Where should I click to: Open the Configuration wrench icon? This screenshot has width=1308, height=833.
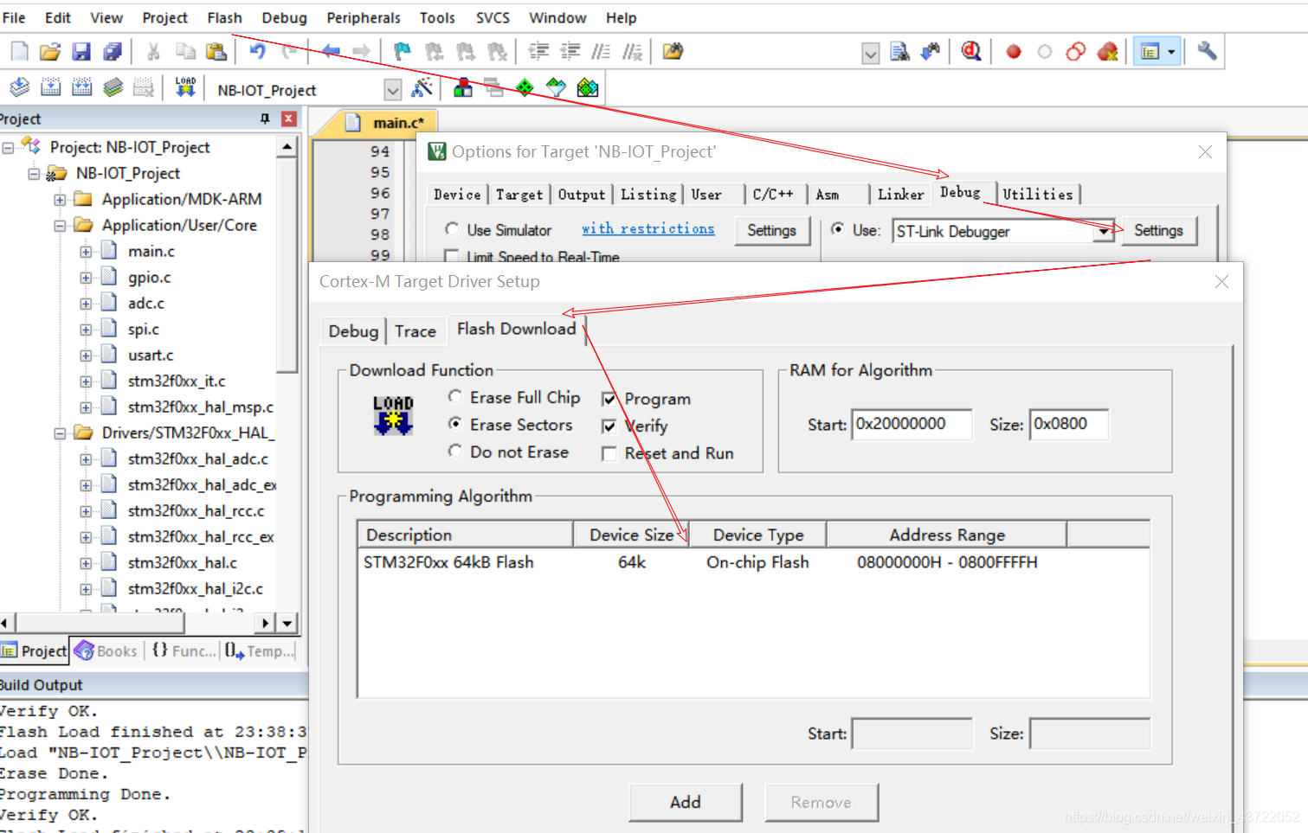point(1207,52)
